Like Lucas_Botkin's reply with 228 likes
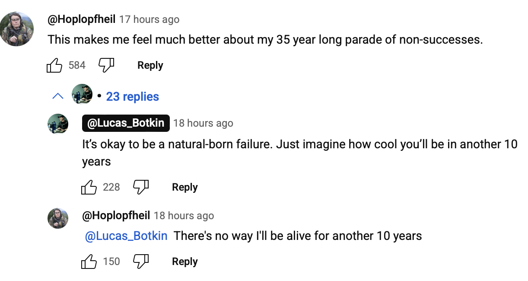 89,188
